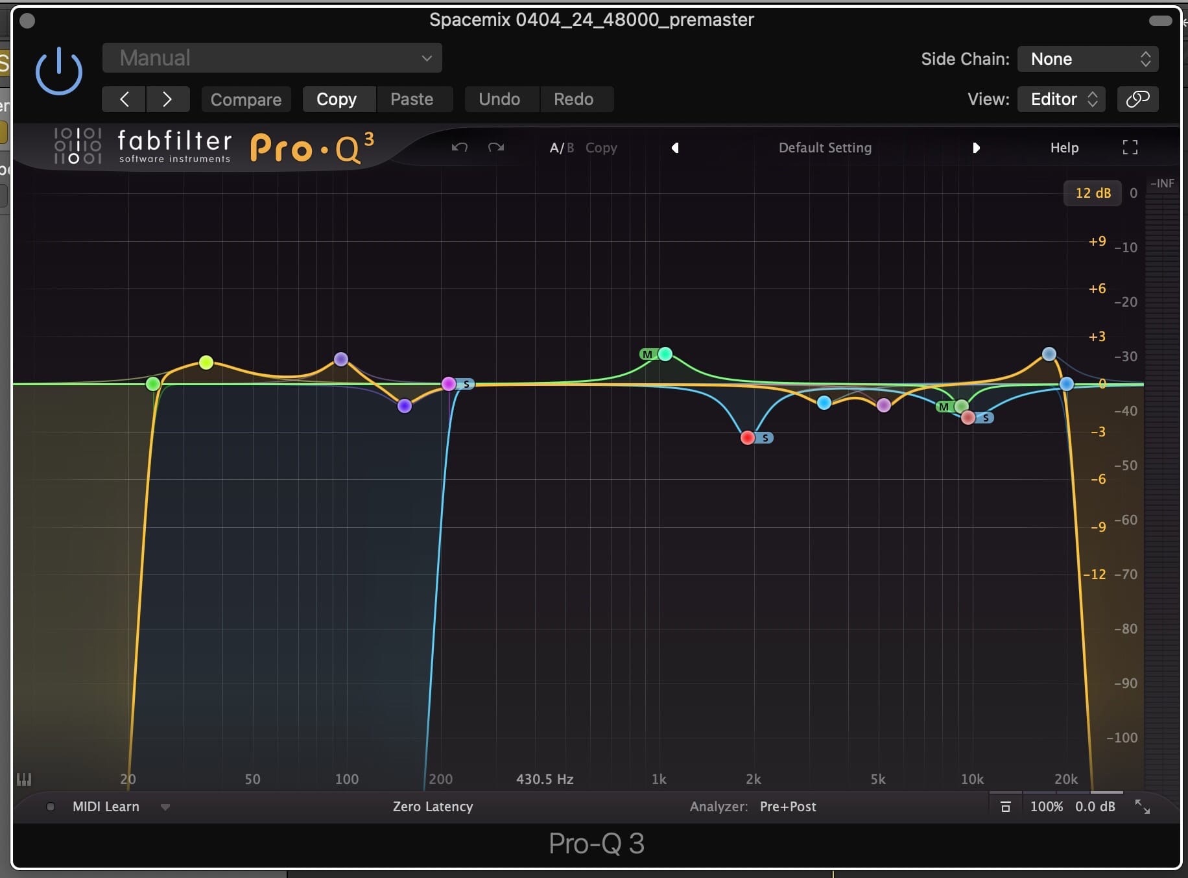The width and height of the screenshot is (1188, 878).
Task: Click the -INF output level readout
Action: tap(1162, 184)
